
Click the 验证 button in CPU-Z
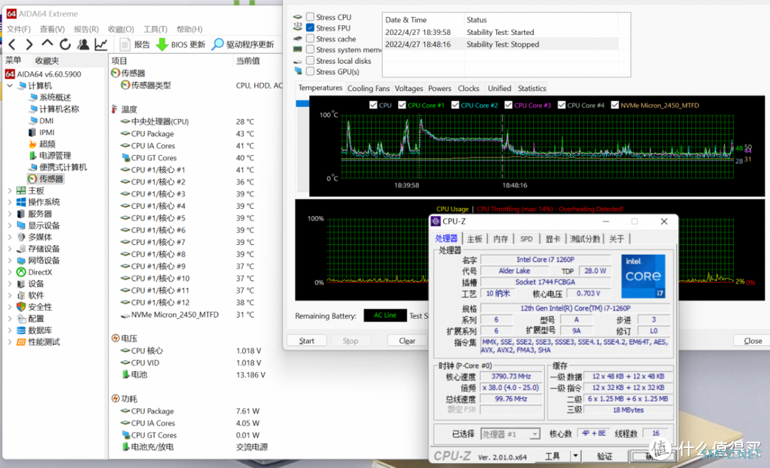pyautogui.click(x=605, y=456)
